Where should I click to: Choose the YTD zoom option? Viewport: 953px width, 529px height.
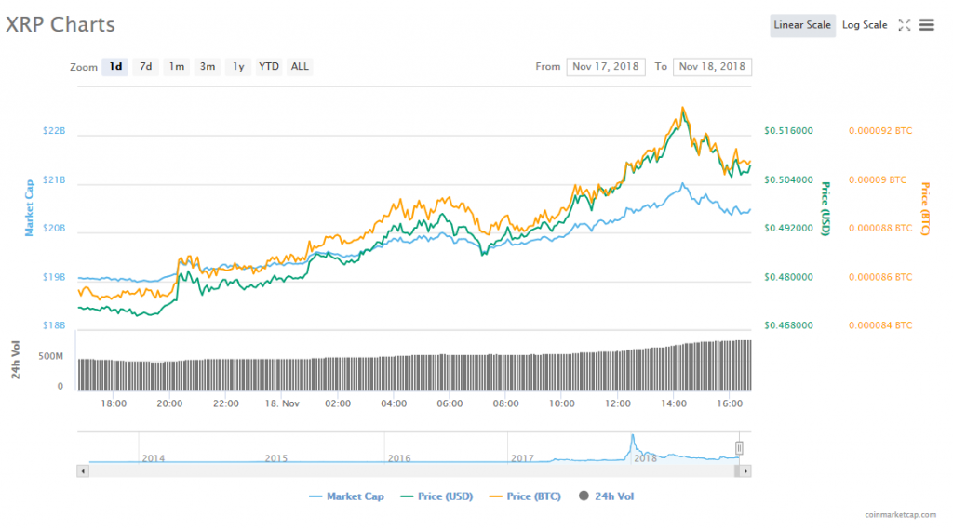click(x=269, y=67)
